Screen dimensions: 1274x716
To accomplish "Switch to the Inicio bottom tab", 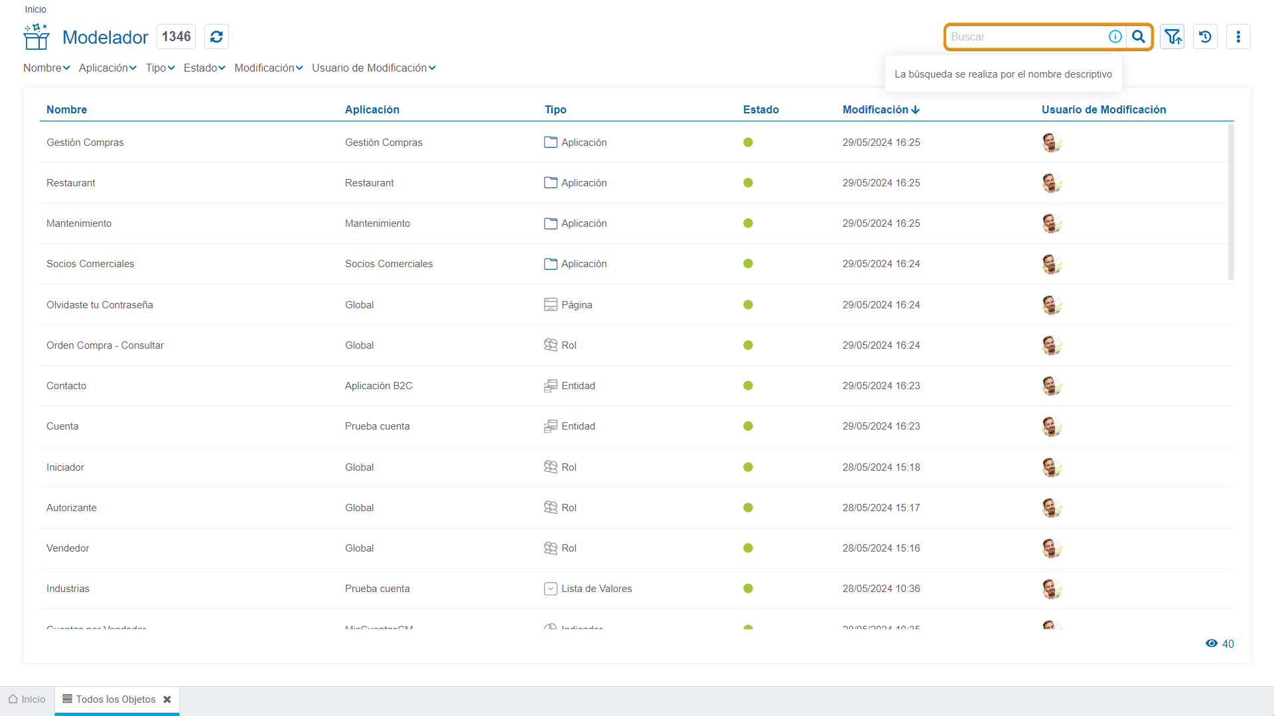I will coord(27,699).
